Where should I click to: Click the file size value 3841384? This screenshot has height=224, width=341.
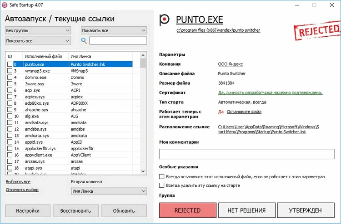pyautogui.click(x=226, y=83)
